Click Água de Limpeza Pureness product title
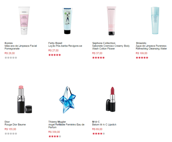 (151, 47)
